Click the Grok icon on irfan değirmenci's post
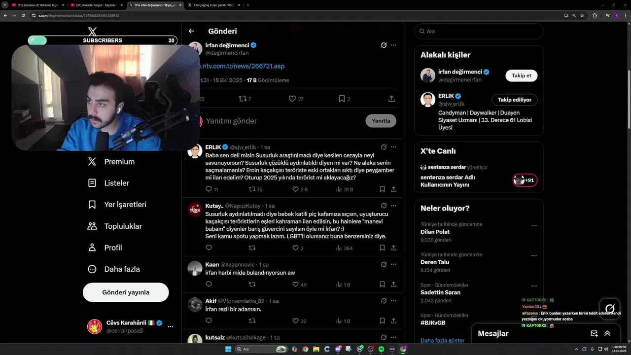 [x=384, y=45]
